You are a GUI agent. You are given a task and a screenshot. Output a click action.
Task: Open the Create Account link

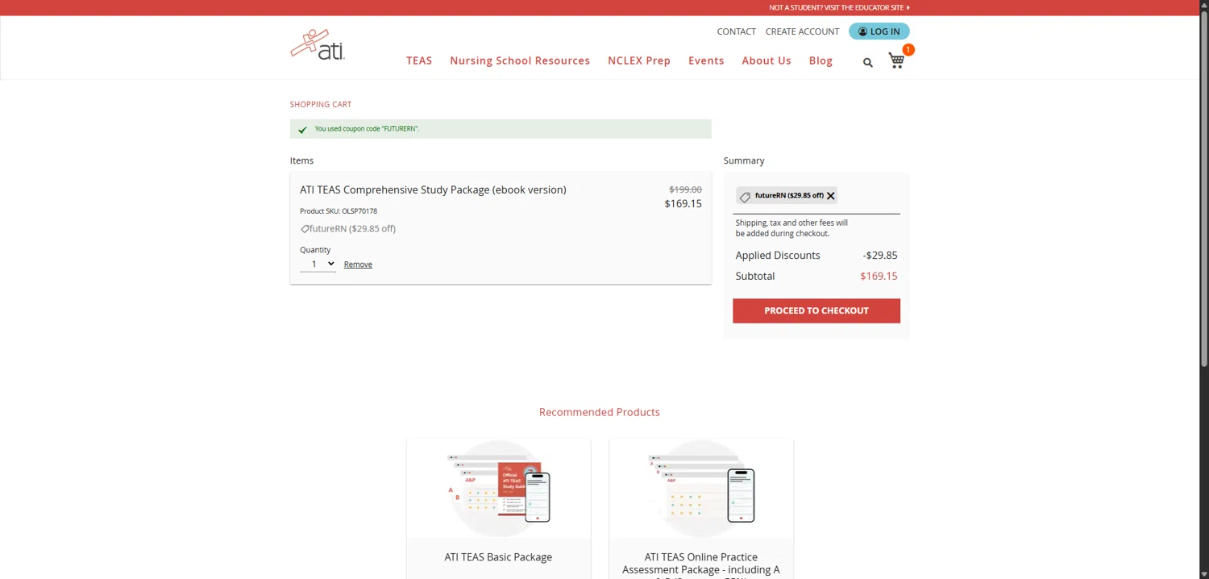point(803,31)
